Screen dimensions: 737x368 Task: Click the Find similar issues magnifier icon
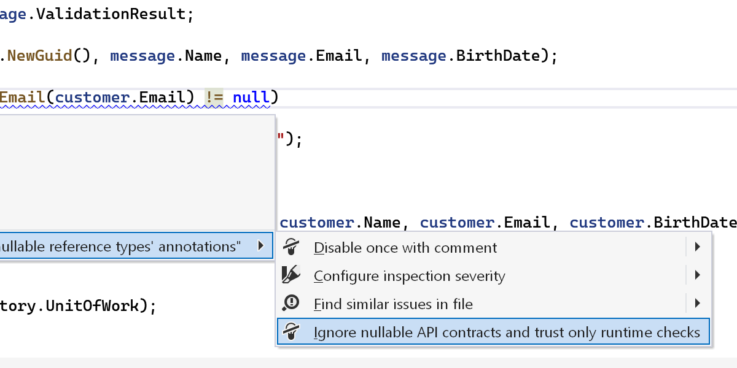tap(291, 304)
